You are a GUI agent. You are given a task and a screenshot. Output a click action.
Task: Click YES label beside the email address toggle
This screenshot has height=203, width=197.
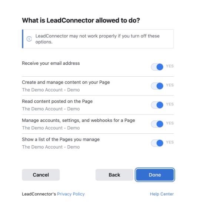click(x=170, y=66)
